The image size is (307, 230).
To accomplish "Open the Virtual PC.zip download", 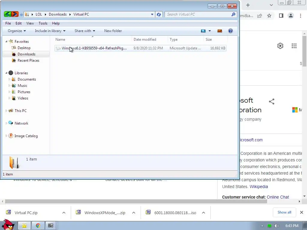I will [x=26, y=213].
